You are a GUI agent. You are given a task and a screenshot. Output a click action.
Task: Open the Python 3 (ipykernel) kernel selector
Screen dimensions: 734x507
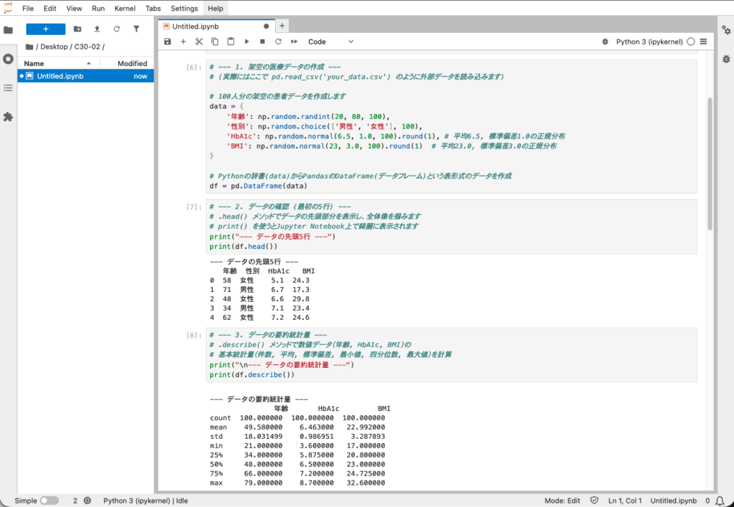tap(649, 42)
